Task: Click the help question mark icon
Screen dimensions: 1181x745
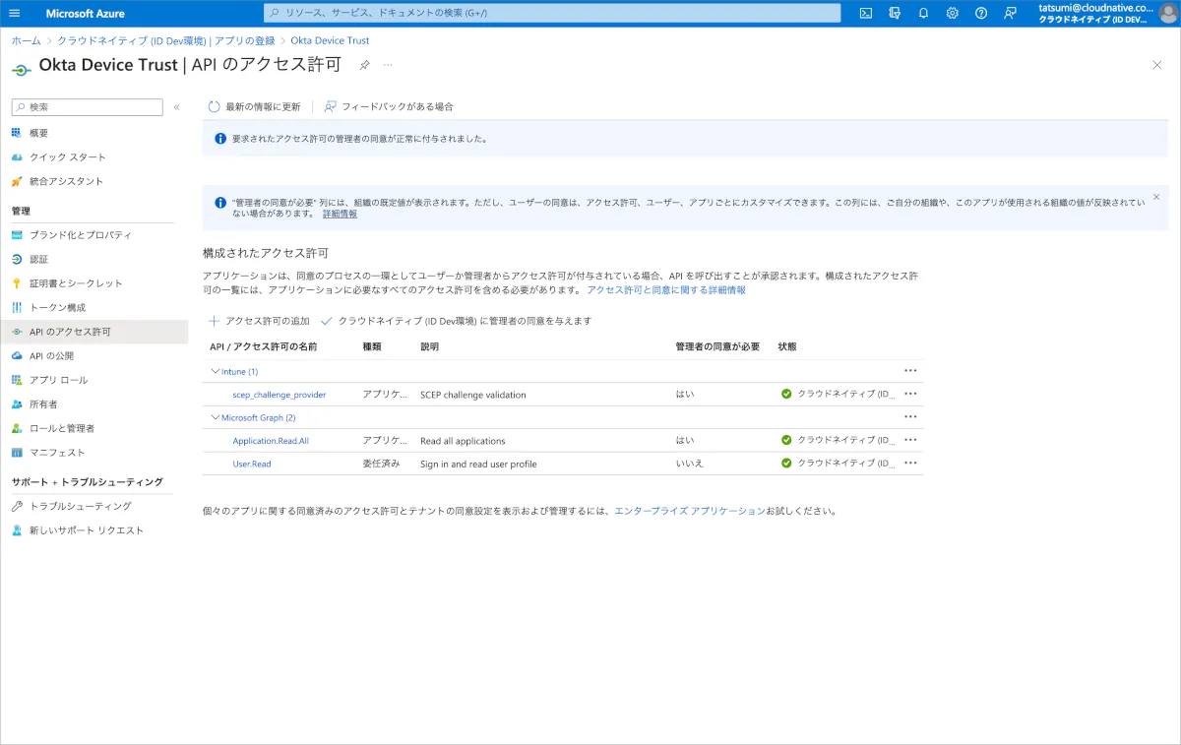Action: [981, 13]
